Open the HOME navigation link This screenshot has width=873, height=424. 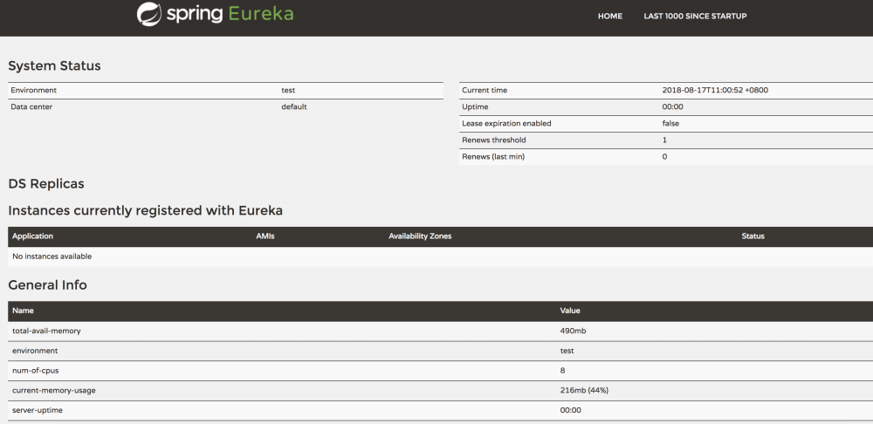pos(609,16)
